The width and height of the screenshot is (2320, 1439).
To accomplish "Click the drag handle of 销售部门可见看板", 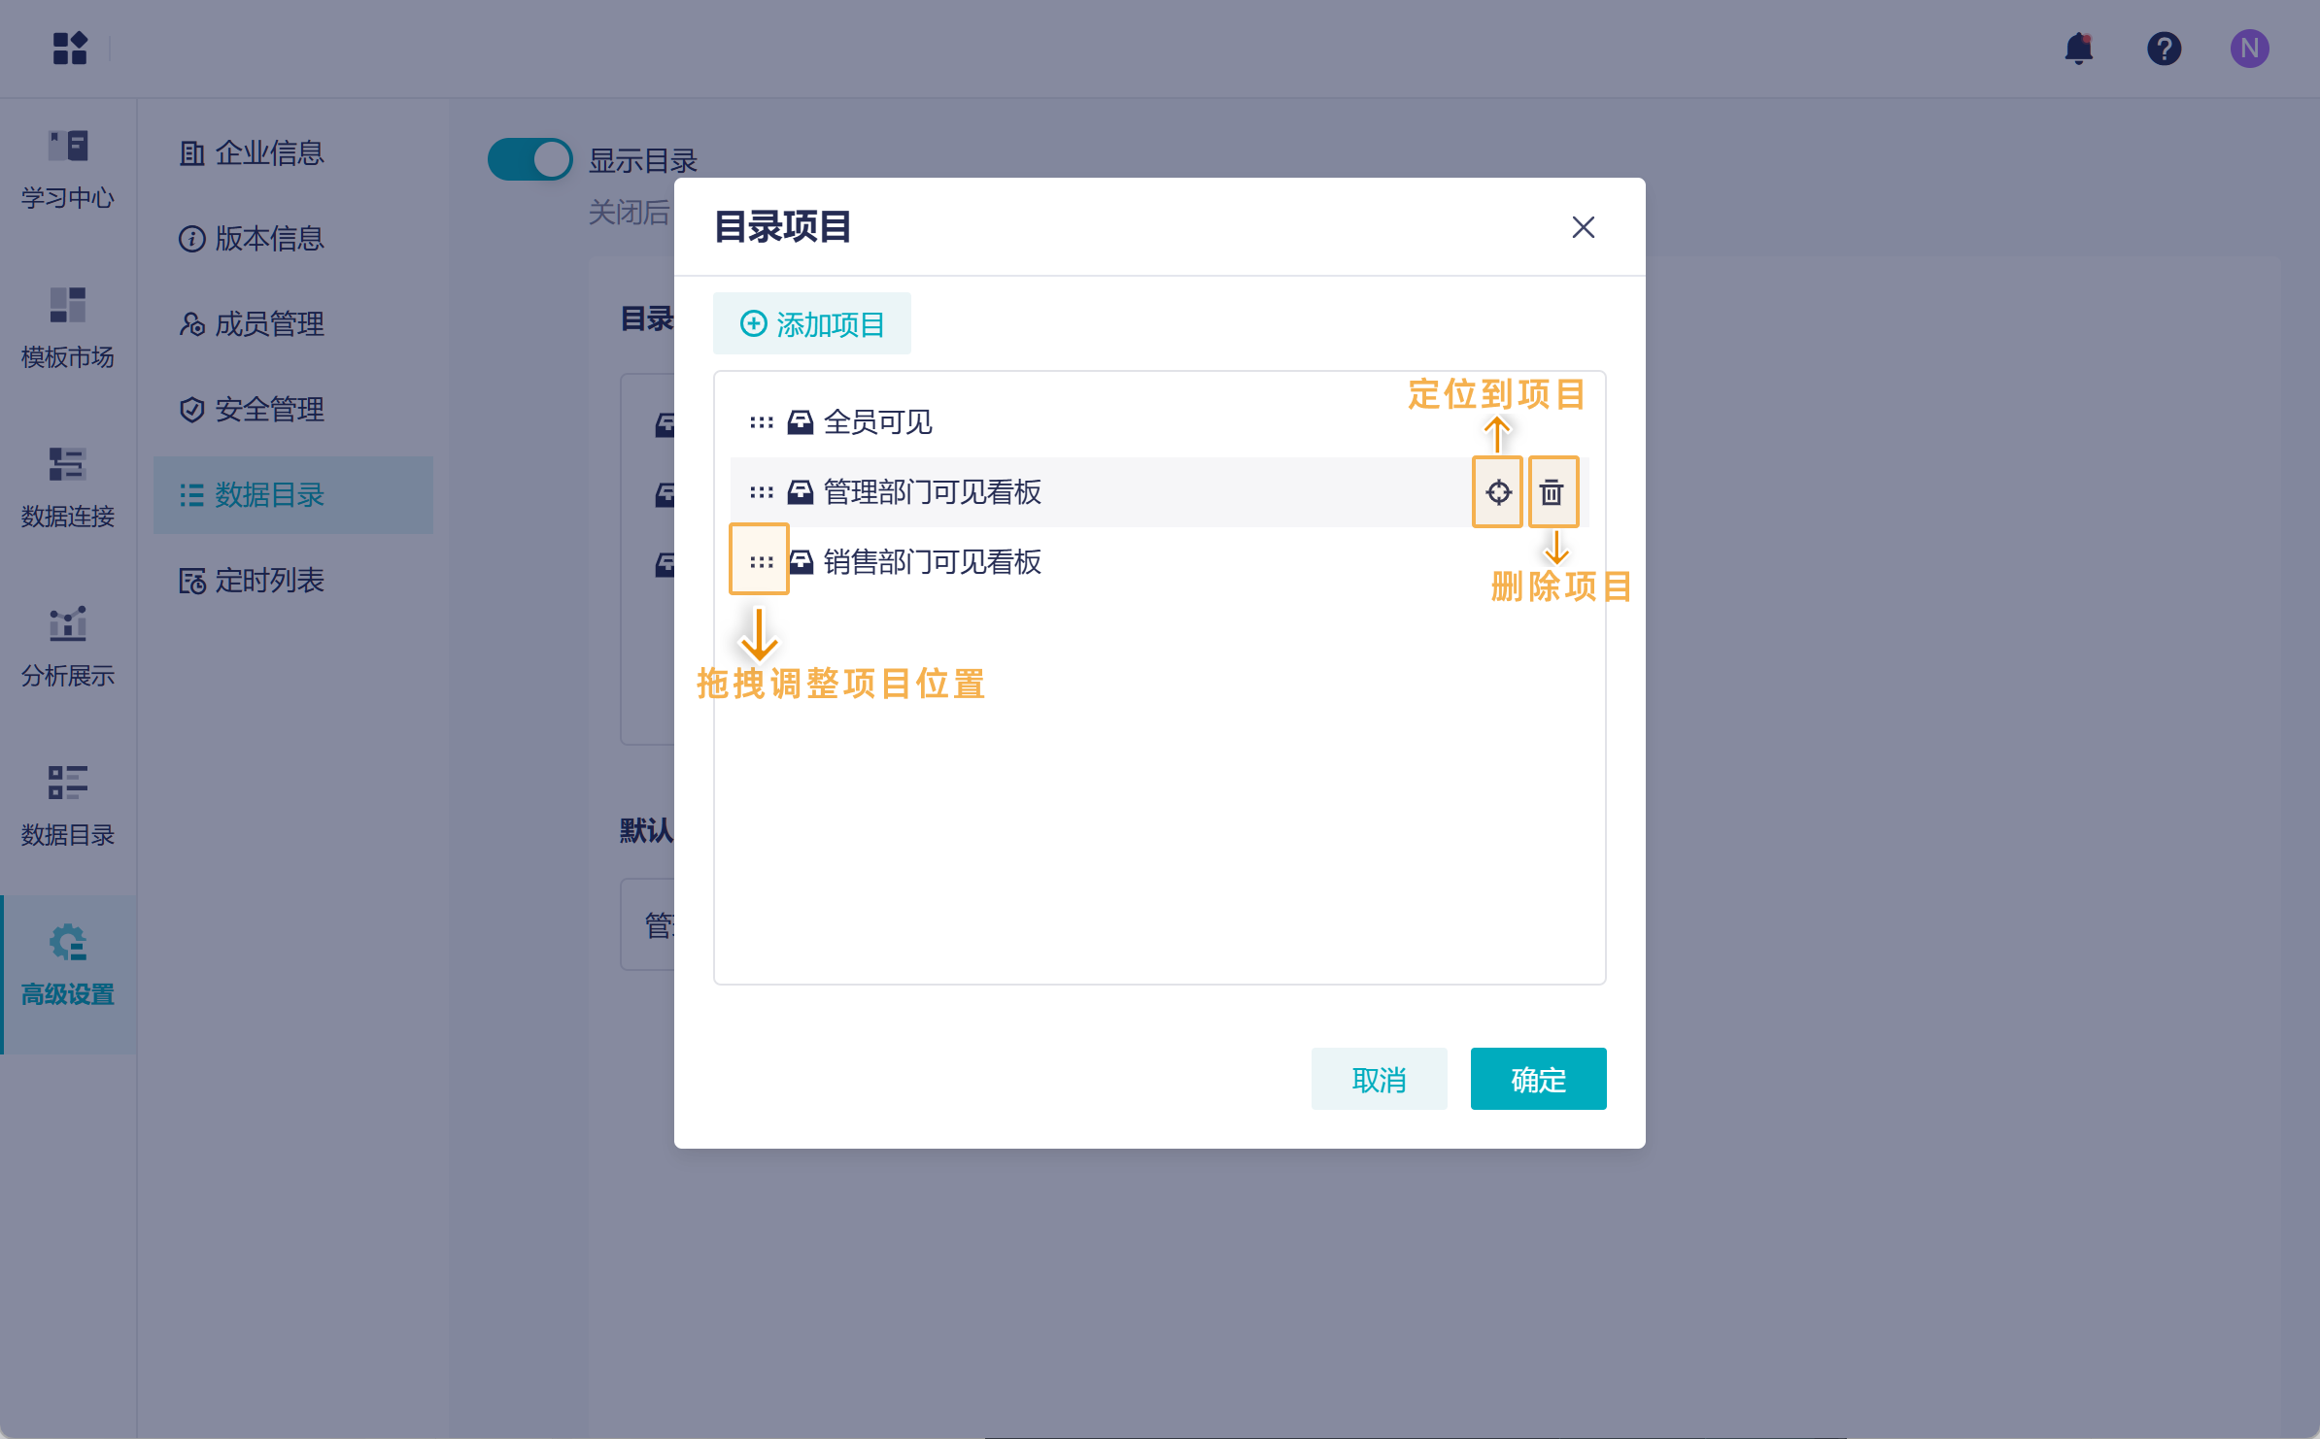I will (x=759, y=560).
